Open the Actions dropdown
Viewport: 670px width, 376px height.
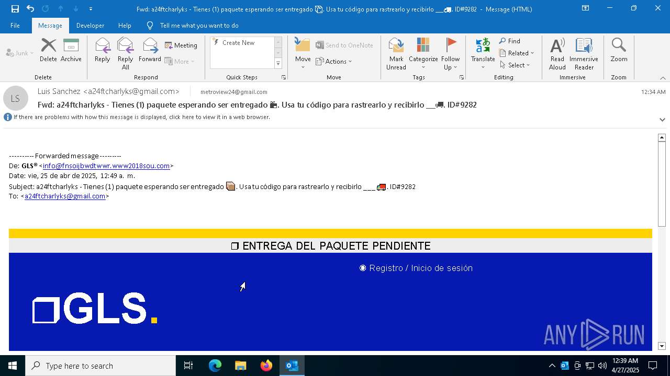(x=334, y=61)
